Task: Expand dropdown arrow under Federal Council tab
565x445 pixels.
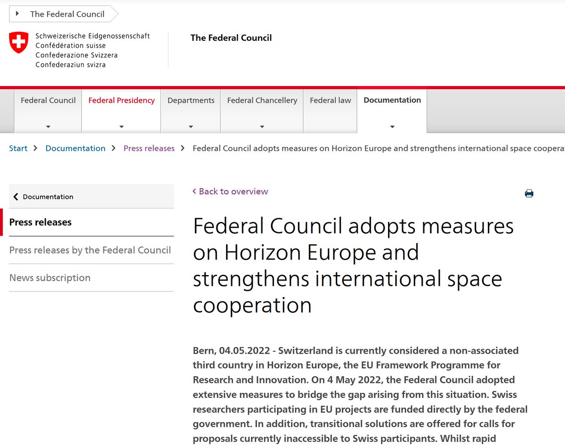Action: click(x=48, y=127)
